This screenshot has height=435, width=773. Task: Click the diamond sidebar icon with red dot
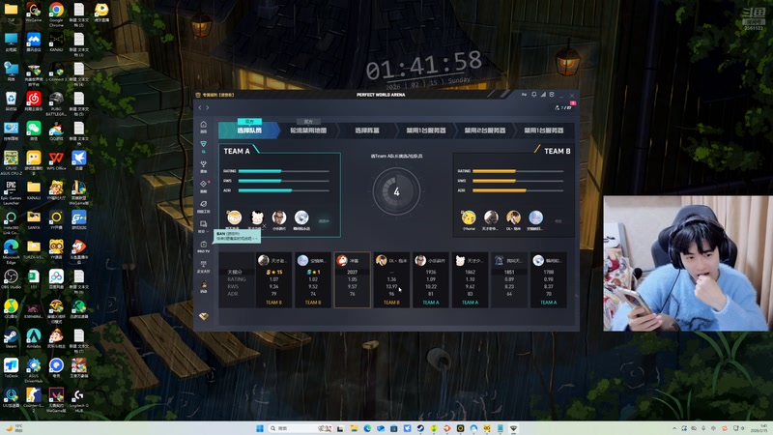[x=203, y=186]
